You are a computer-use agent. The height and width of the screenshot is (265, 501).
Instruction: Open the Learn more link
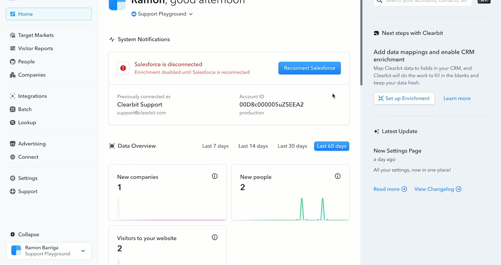coord(457,98)
